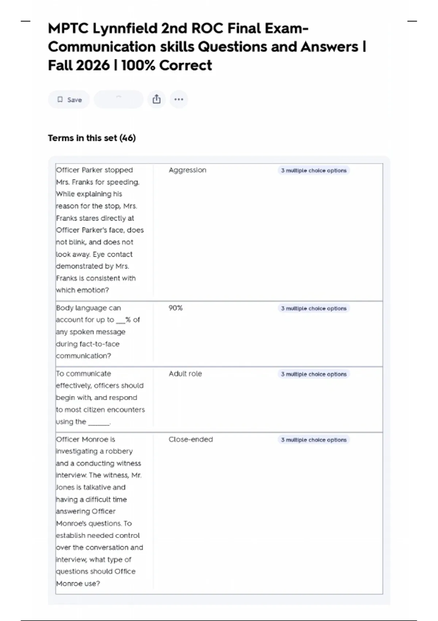
Task: Click the dash mark at top-left corner
Action: tap(26, 21)
